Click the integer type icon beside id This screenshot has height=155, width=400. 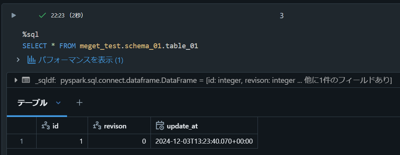tap(46, 126)
